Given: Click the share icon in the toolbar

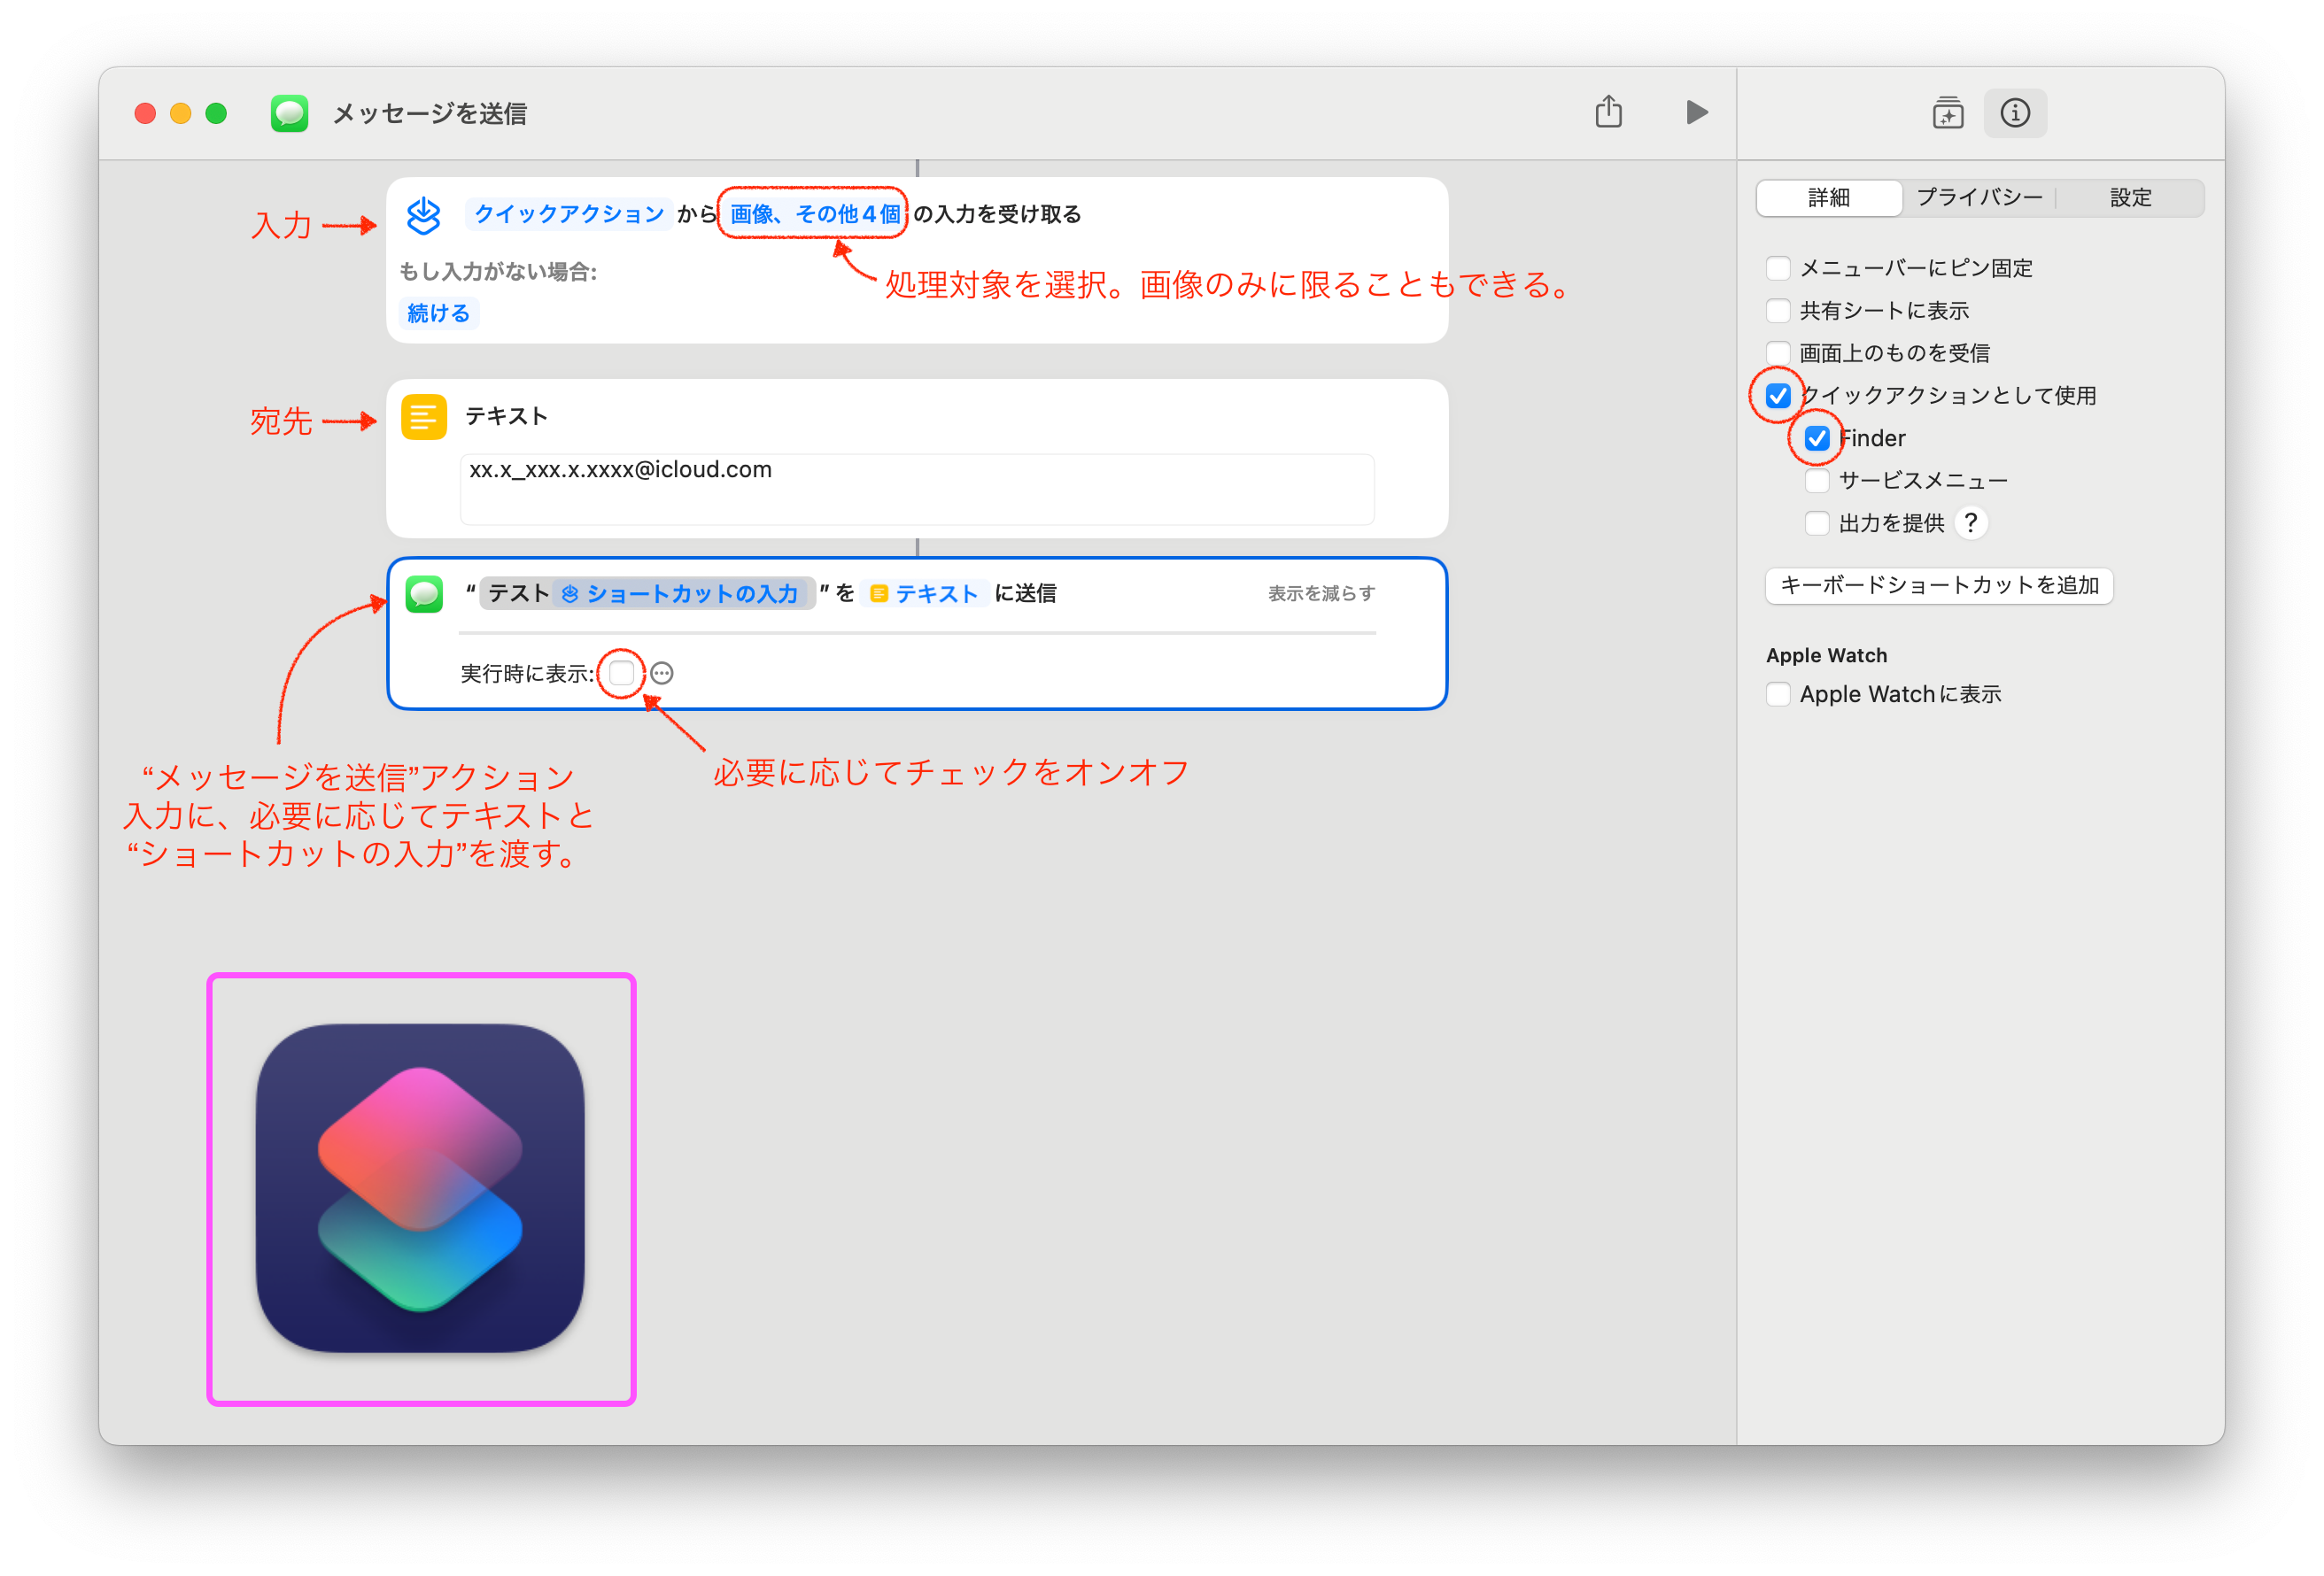Looking at the screenshot, I should (1608, 112).
